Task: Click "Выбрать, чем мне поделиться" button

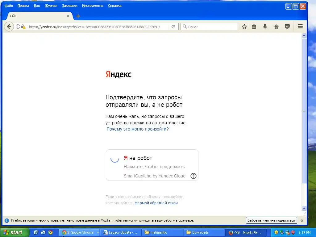Action: [x=271, y=220]
